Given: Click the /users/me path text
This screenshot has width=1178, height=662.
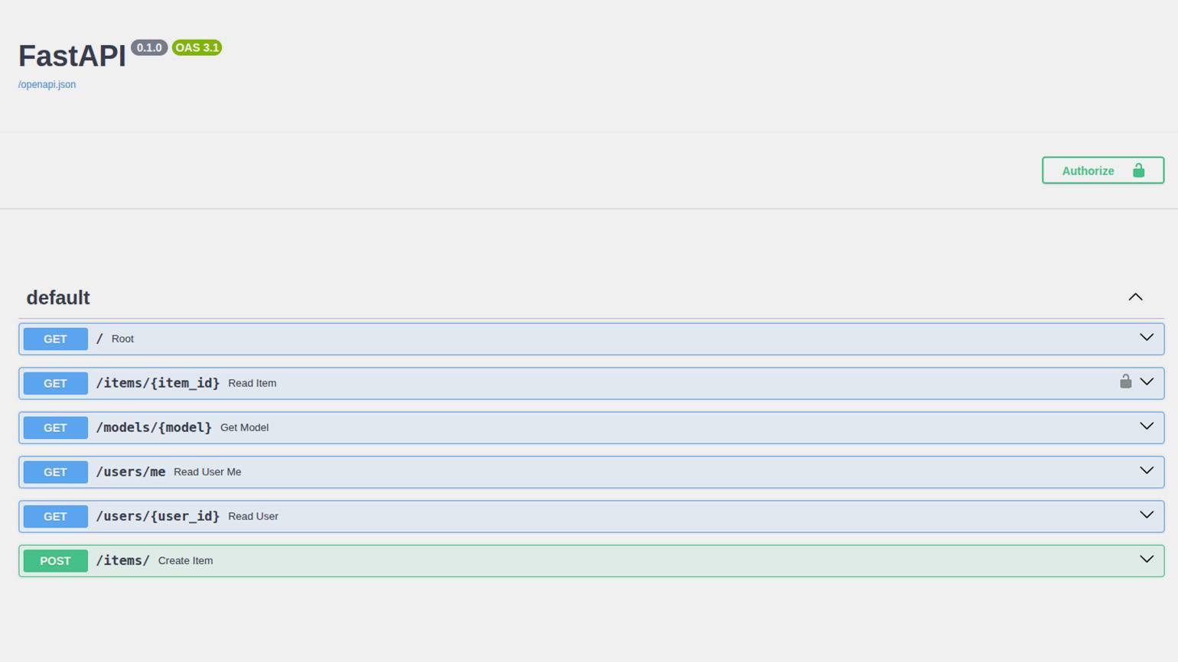Looking at the screenshot, I should (131, 472).
